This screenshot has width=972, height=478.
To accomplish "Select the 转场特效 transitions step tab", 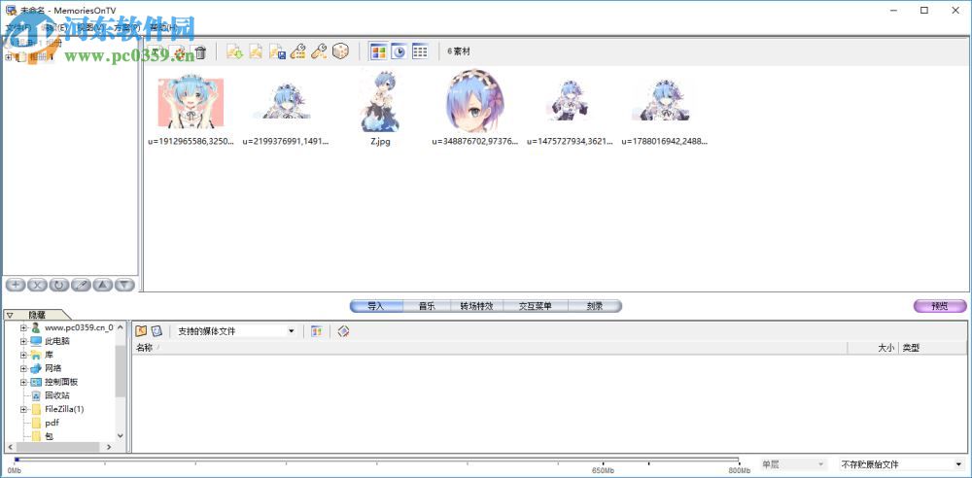I will coord(477,306).
